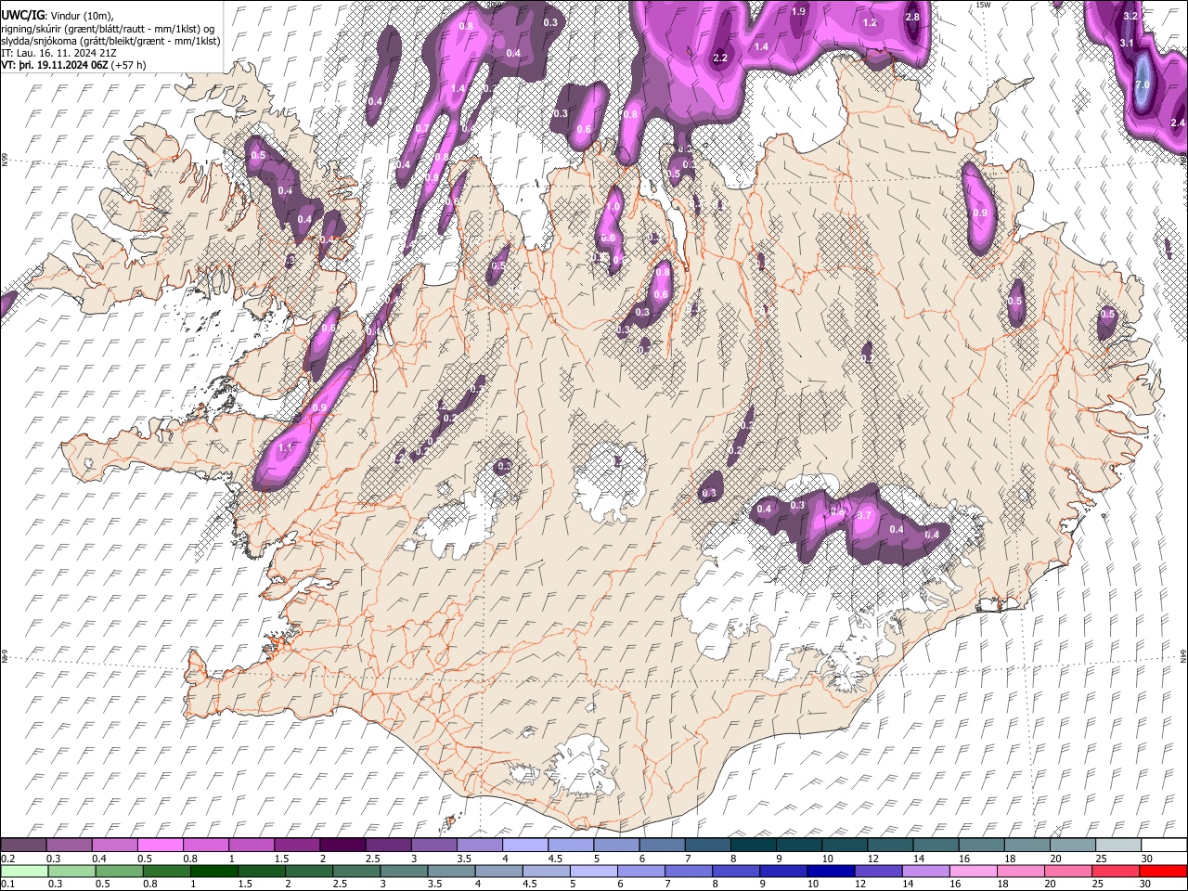Click the 'IT: Lau. 16. 11. 2024 21Z' line
This screenshot has height=891, width=1188.
click(x=58, y=54)
